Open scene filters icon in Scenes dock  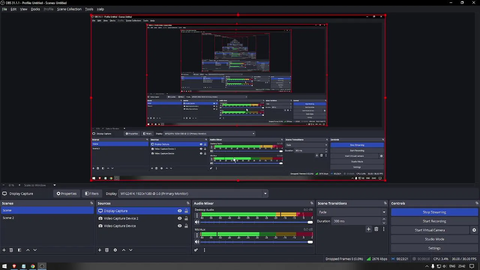(x=19, y=250)
